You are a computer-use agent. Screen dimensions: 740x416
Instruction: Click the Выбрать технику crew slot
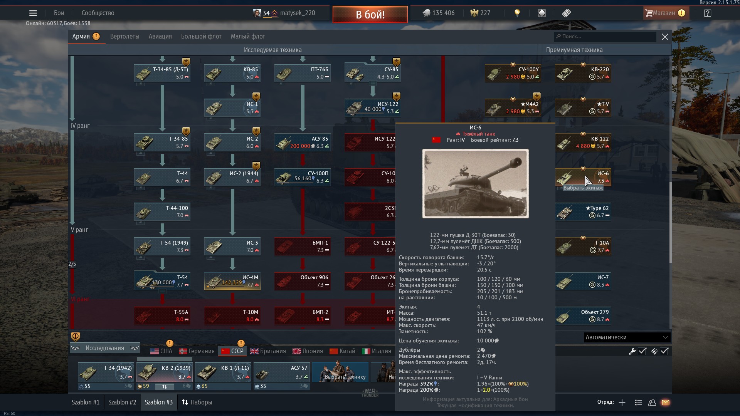(340, 372)
